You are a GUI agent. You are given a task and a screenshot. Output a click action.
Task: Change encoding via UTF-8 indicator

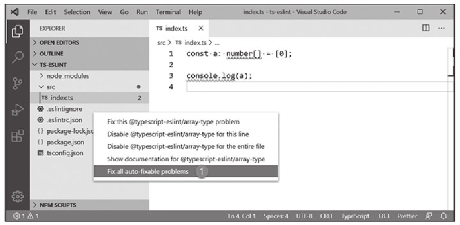(x=304, y=216)
